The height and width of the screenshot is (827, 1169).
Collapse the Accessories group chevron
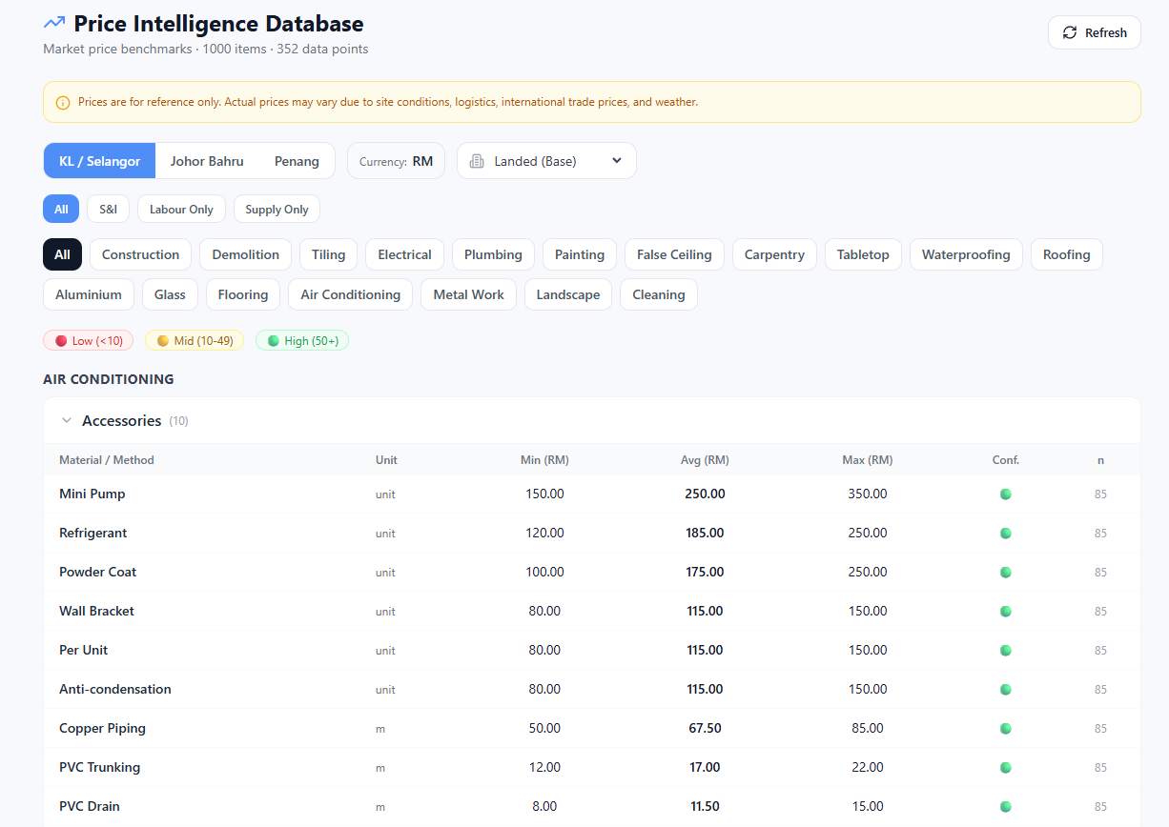[x=67, y=420]
